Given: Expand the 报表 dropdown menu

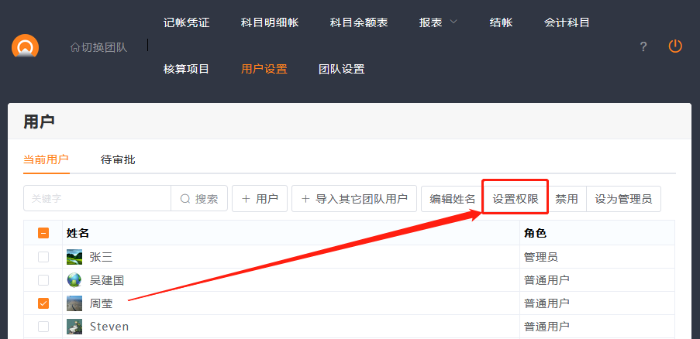Looking at the screenshot, I should [438, 22].
